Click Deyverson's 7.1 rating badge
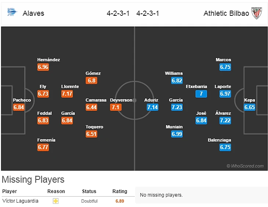Image resolution: width=268 pixels, height=207 pixels. (x=115, y=107)
